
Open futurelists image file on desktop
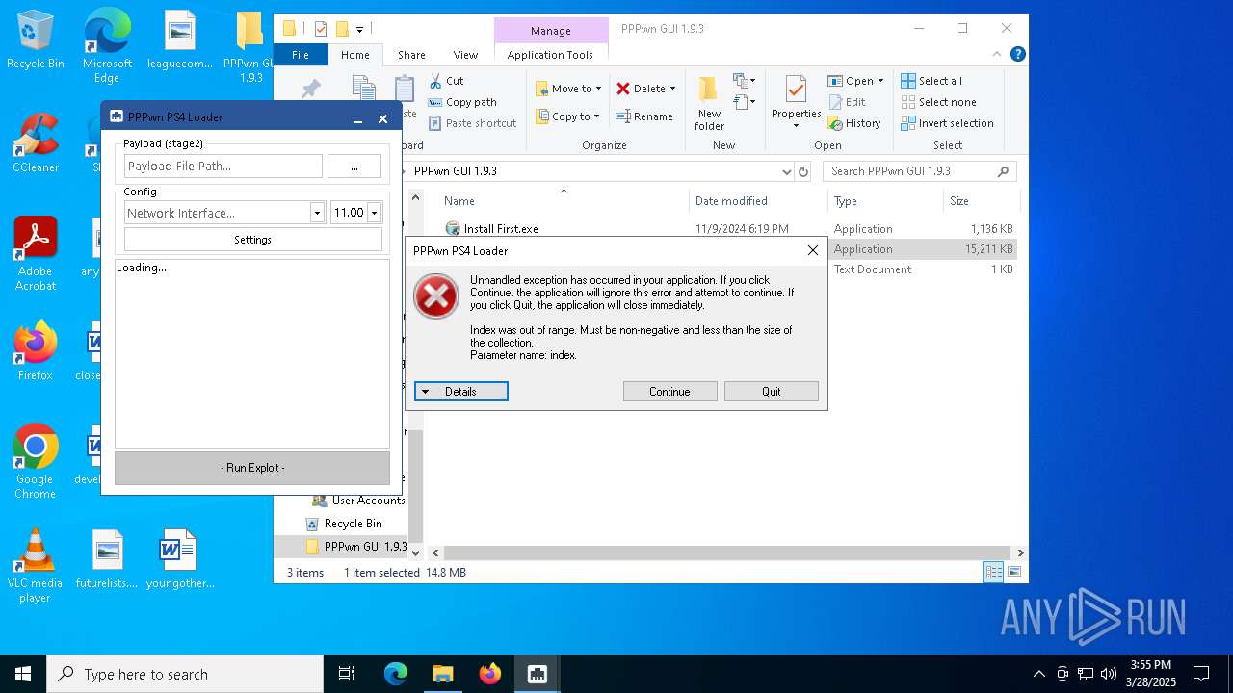(x=107, y=559)
